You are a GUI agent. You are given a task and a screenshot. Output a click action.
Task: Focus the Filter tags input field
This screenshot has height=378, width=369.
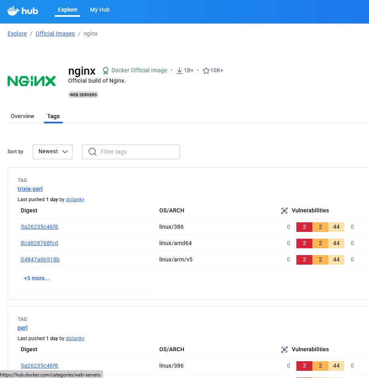click(x=131, y=152)
